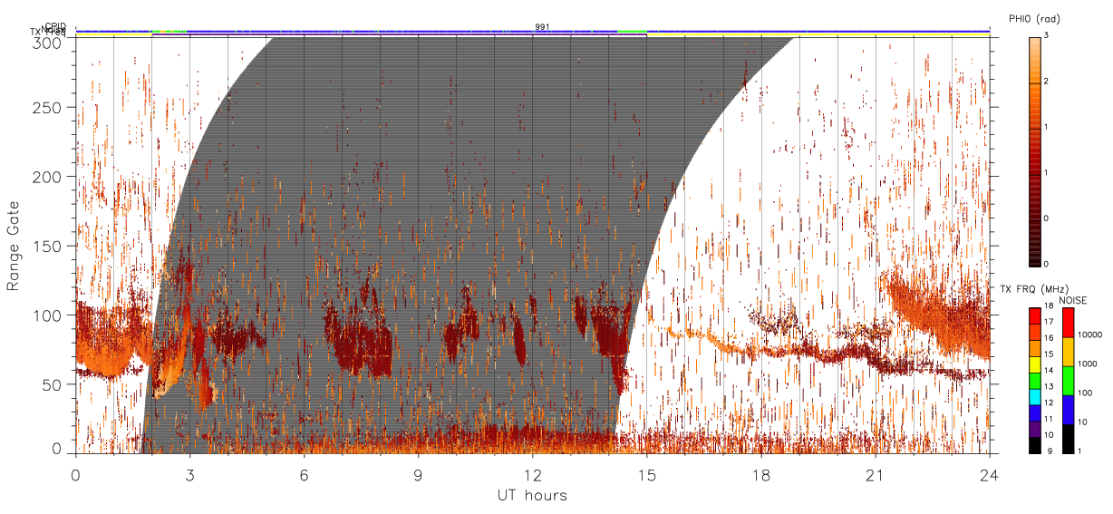
Task: Click the blue swatch in NOISE legend
Action: pos(1067,410)
